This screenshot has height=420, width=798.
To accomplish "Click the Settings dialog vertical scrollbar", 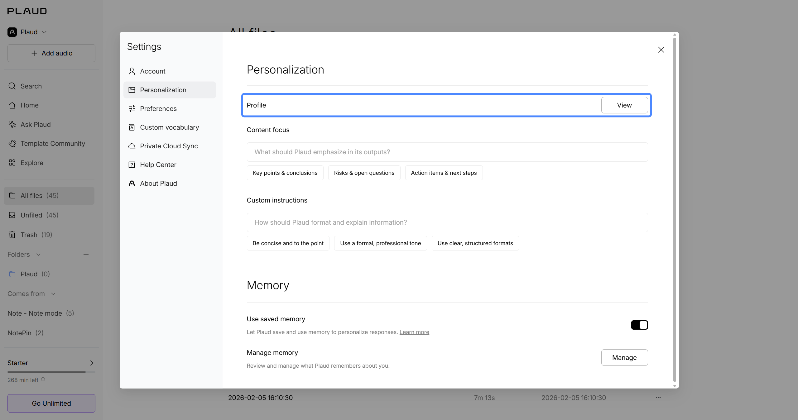I will point(675,210).
